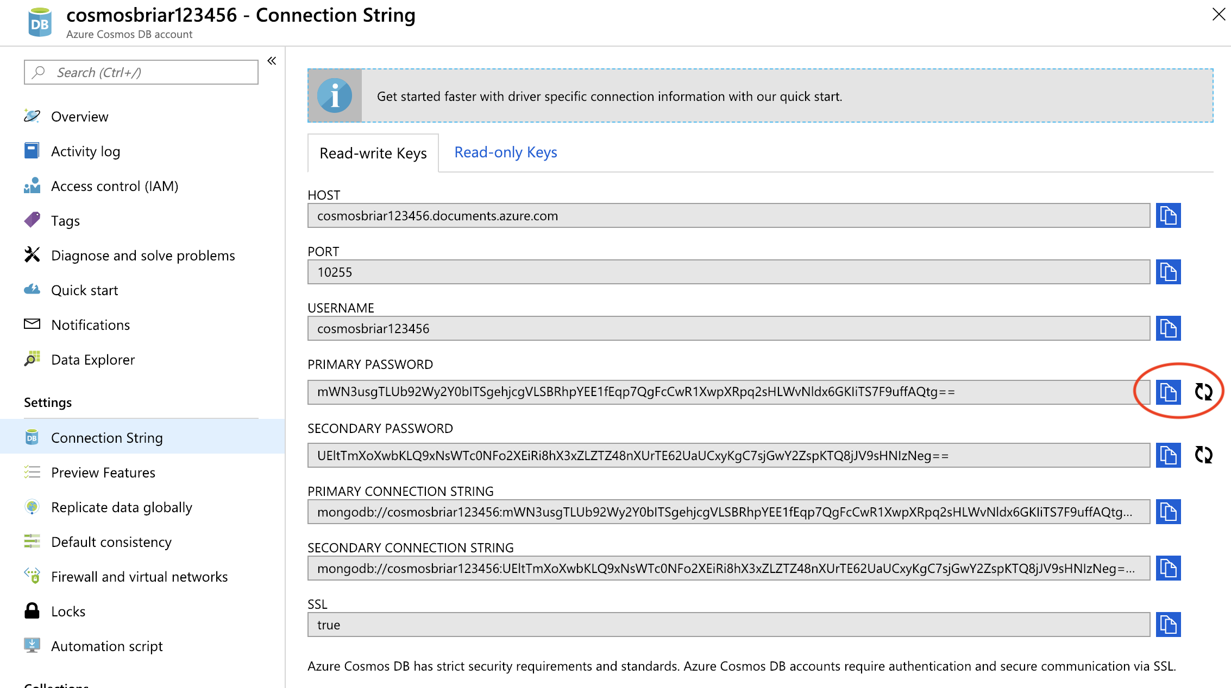Click the Quick start cloud icon

(32, 289)
